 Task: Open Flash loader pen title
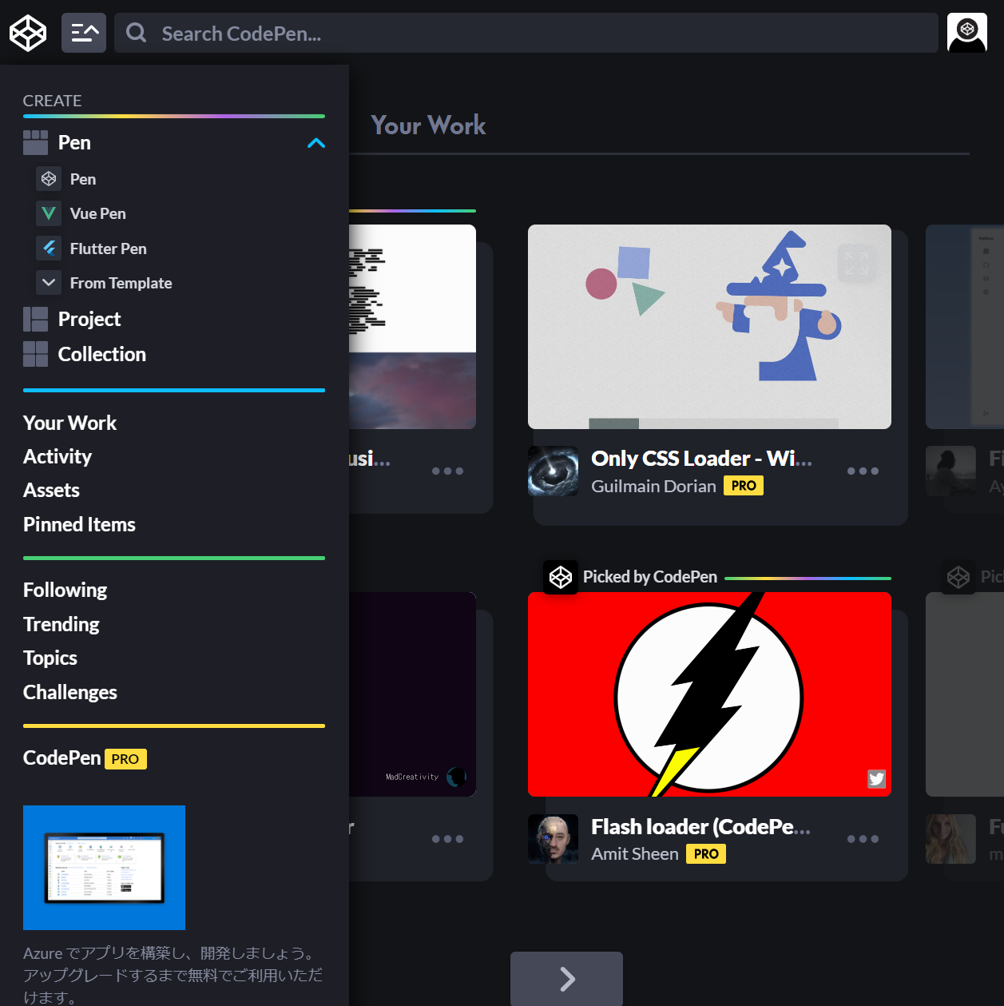tap(700, 827)
